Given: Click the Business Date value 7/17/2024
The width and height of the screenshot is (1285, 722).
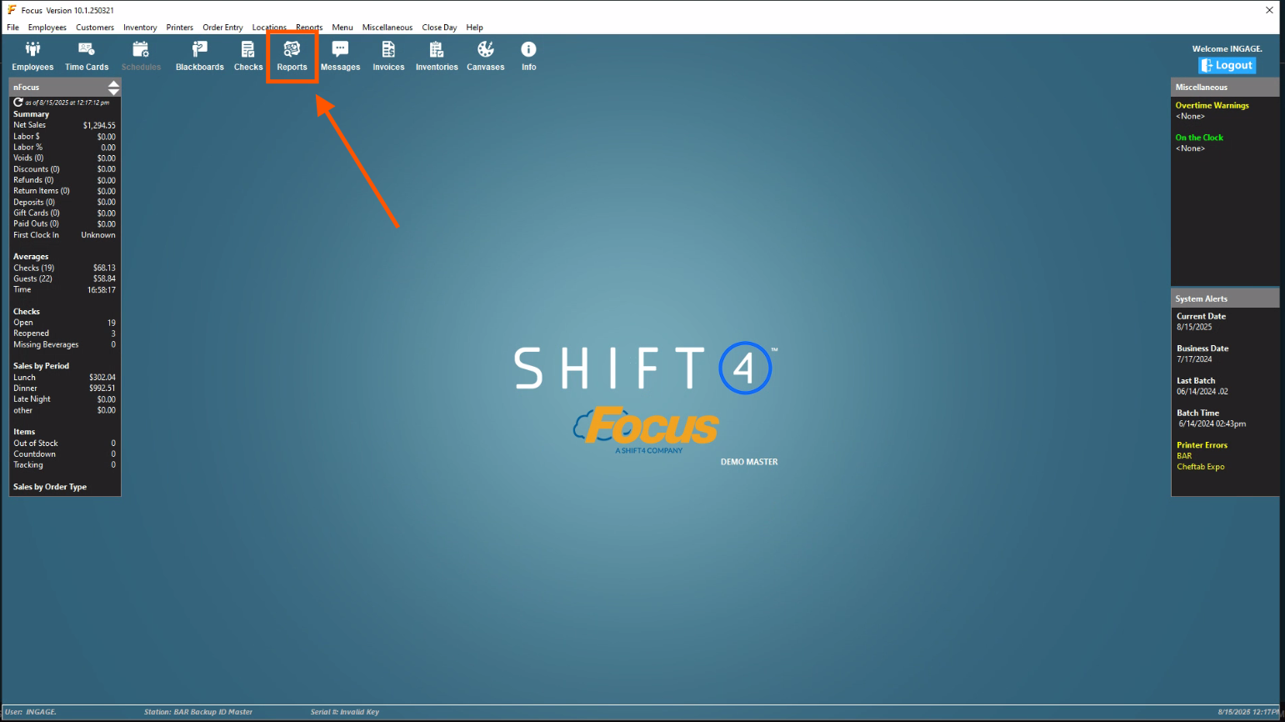Looking at the screenshot, I should click(x=1194, y=359).
